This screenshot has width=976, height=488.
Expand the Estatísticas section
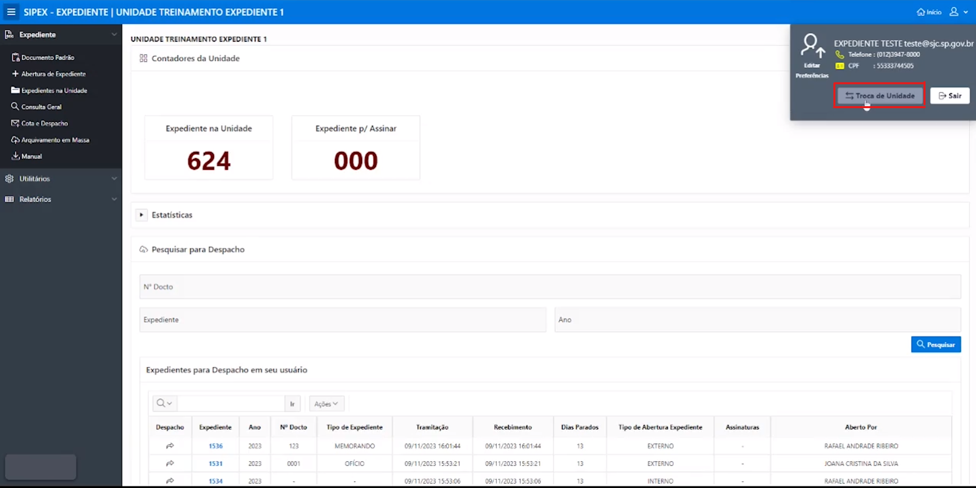[x=142, y=215]
